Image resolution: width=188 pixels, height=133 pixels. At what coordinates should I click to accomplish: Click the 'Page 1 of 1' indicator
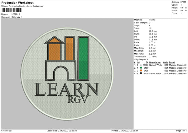coord(181,130)
